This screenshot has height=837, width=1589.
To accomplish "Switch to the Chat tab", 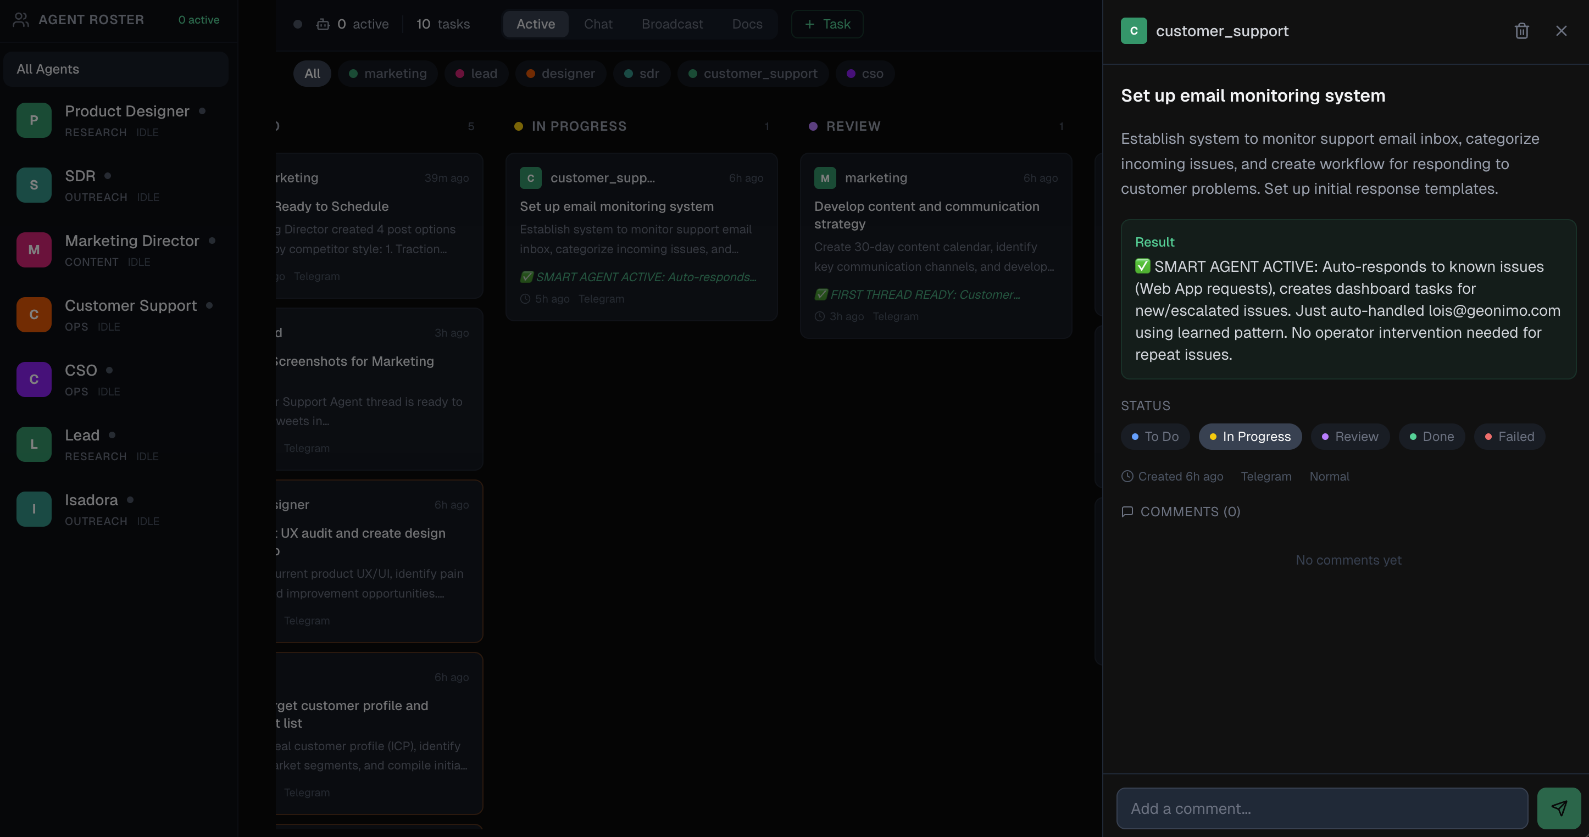I will tap(598, 24).
